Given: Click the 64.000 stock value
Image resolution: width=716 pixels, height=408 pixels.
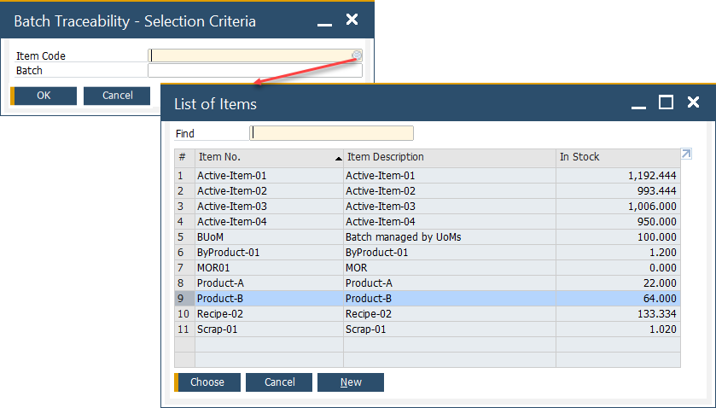Looking at the screenshot, I should 660,299.
